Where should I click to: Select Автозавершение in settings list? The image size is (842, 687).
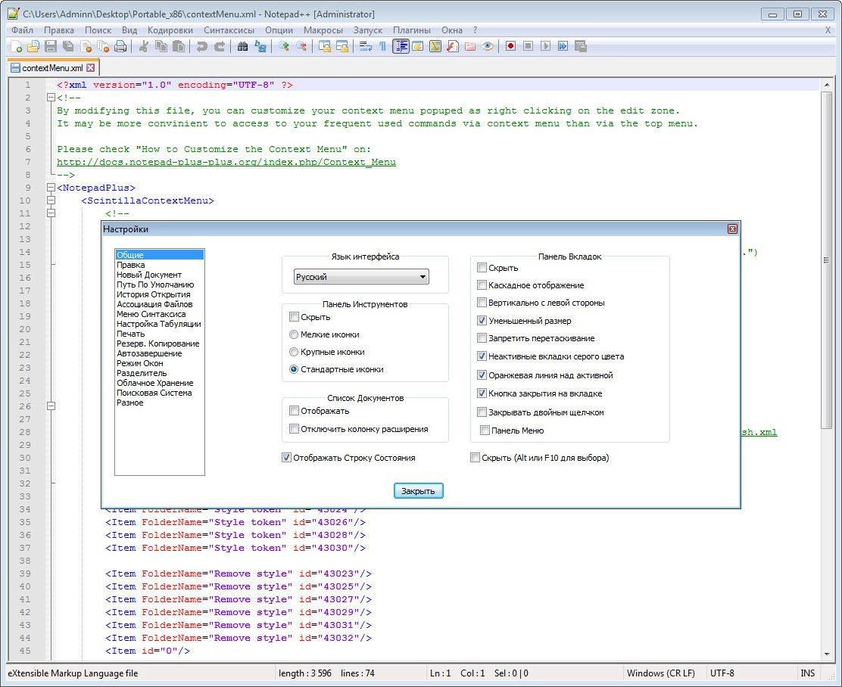pos(149,353)
